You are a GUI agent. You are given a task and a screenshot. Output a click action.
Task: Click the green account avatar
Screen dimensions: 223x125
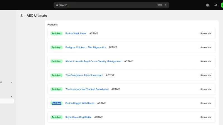tap(222, 5)
